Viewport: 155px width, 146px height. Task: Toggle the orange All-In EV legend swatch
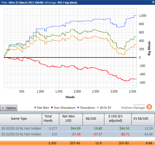[98, 107]
